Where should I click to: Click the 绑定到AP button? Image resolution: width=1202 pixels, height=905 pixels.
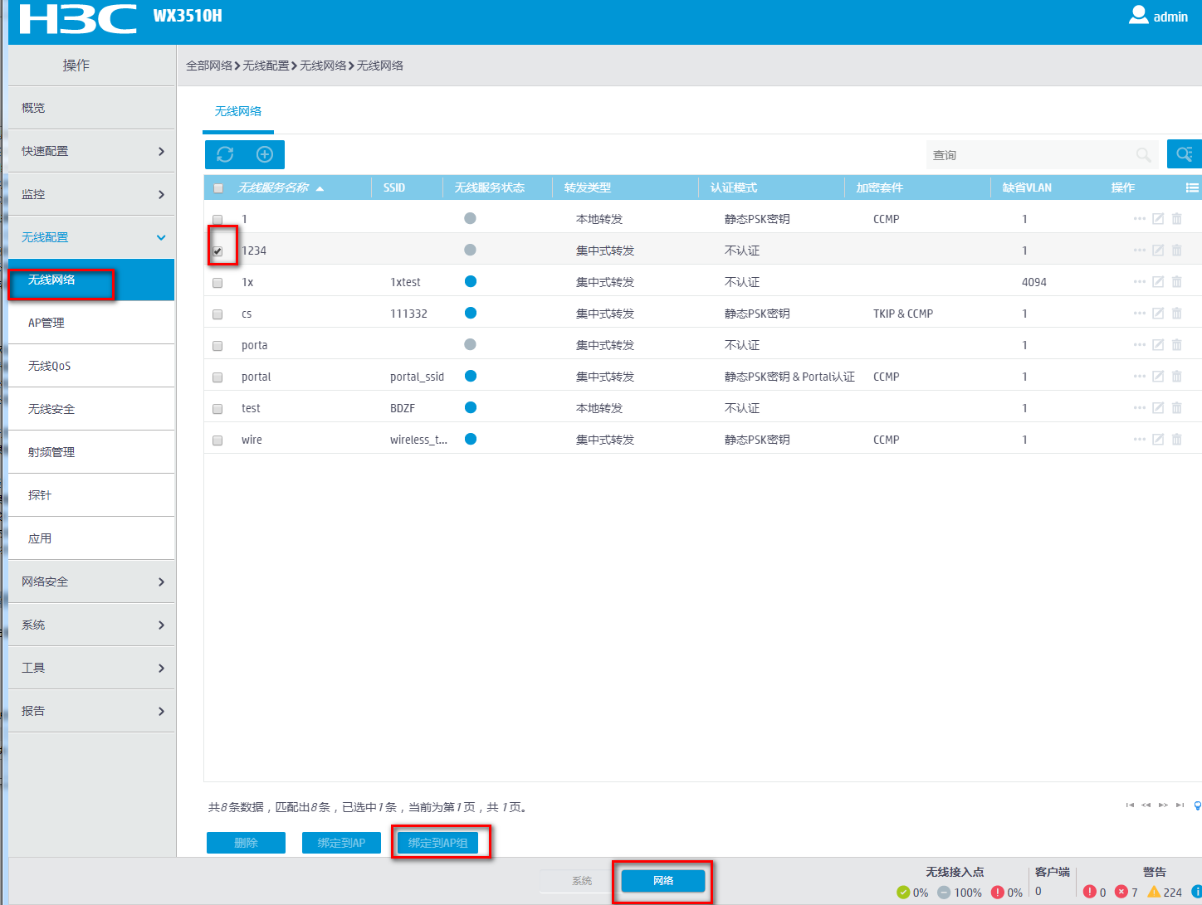[x=341, y=843]
